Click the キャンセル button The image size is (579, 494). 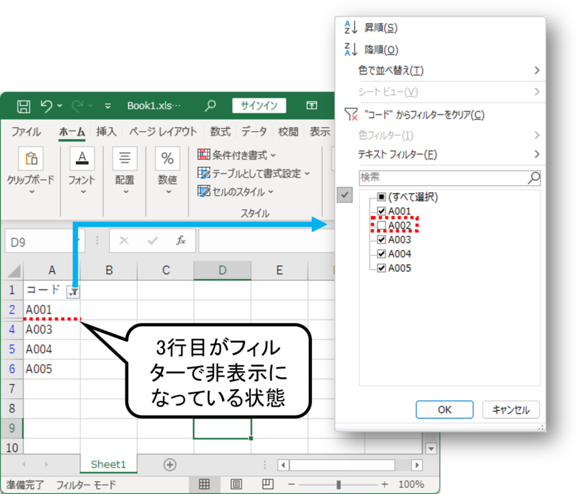(x=511, y=410)
